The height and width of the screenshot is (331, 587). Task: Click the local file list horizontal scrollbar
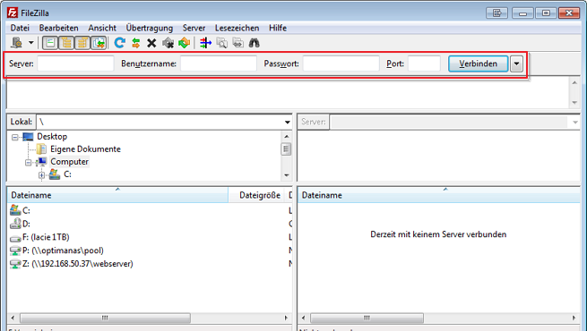pyautogui.click(x=105, y=318)
